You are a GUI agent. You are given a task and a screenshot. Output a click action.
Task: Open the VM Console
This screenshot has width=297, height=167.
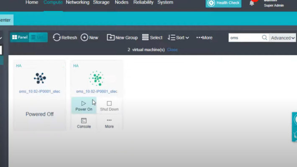point(84,123)
